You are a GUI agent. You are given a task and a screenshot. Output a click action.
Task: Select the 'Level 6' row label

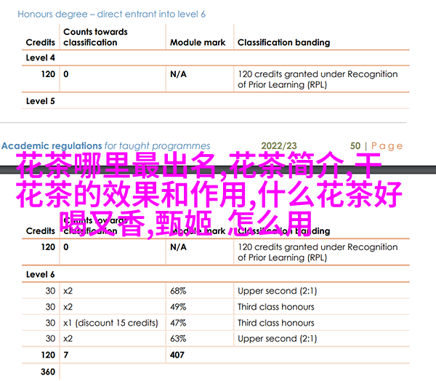(41, 275)
